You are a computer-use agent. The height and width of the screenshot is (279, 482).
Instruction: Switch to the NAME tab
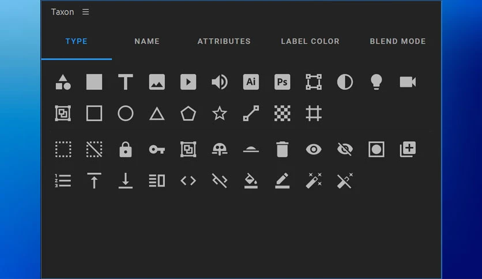tap(147, 41)
